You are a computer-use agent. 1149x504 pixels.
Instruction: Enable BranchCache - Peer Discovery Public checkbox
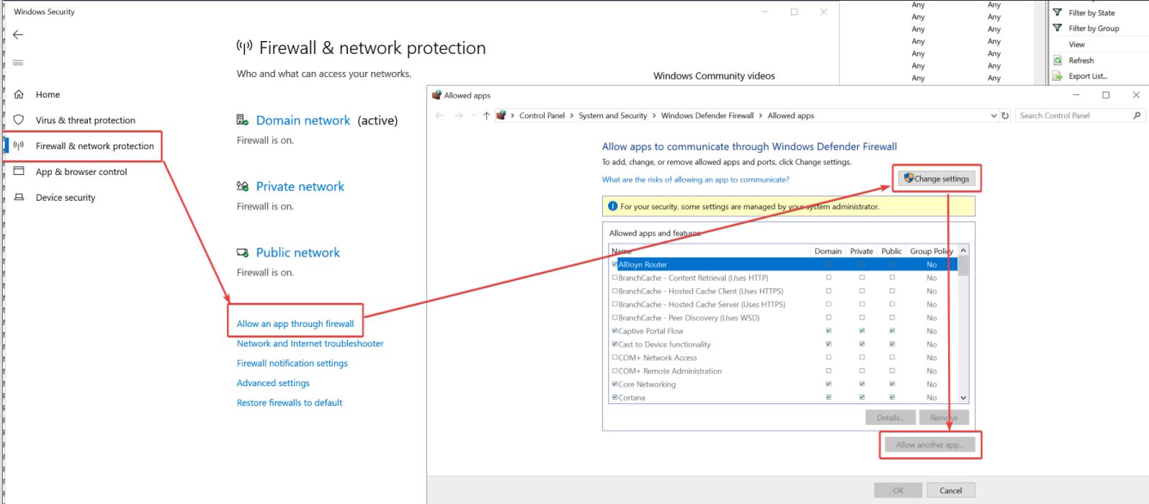pyautogui.click(x=892, y=318)
